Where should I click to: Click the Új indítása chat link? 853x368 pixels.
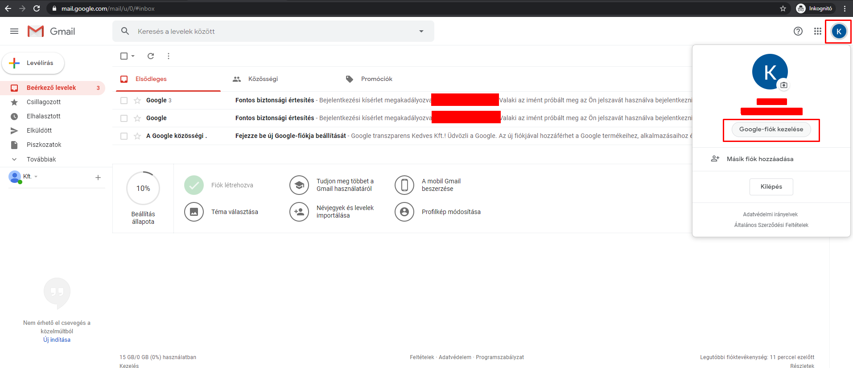click(57, 340)
